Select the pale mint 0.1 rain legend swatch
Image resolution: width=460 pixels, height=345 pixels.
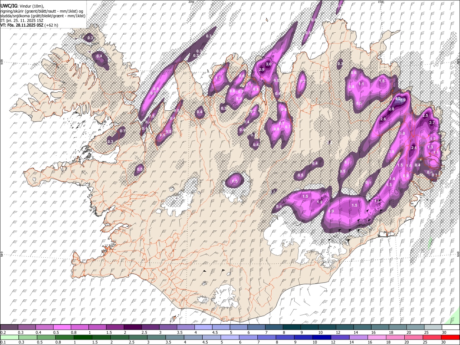click(x=10, y=337)
